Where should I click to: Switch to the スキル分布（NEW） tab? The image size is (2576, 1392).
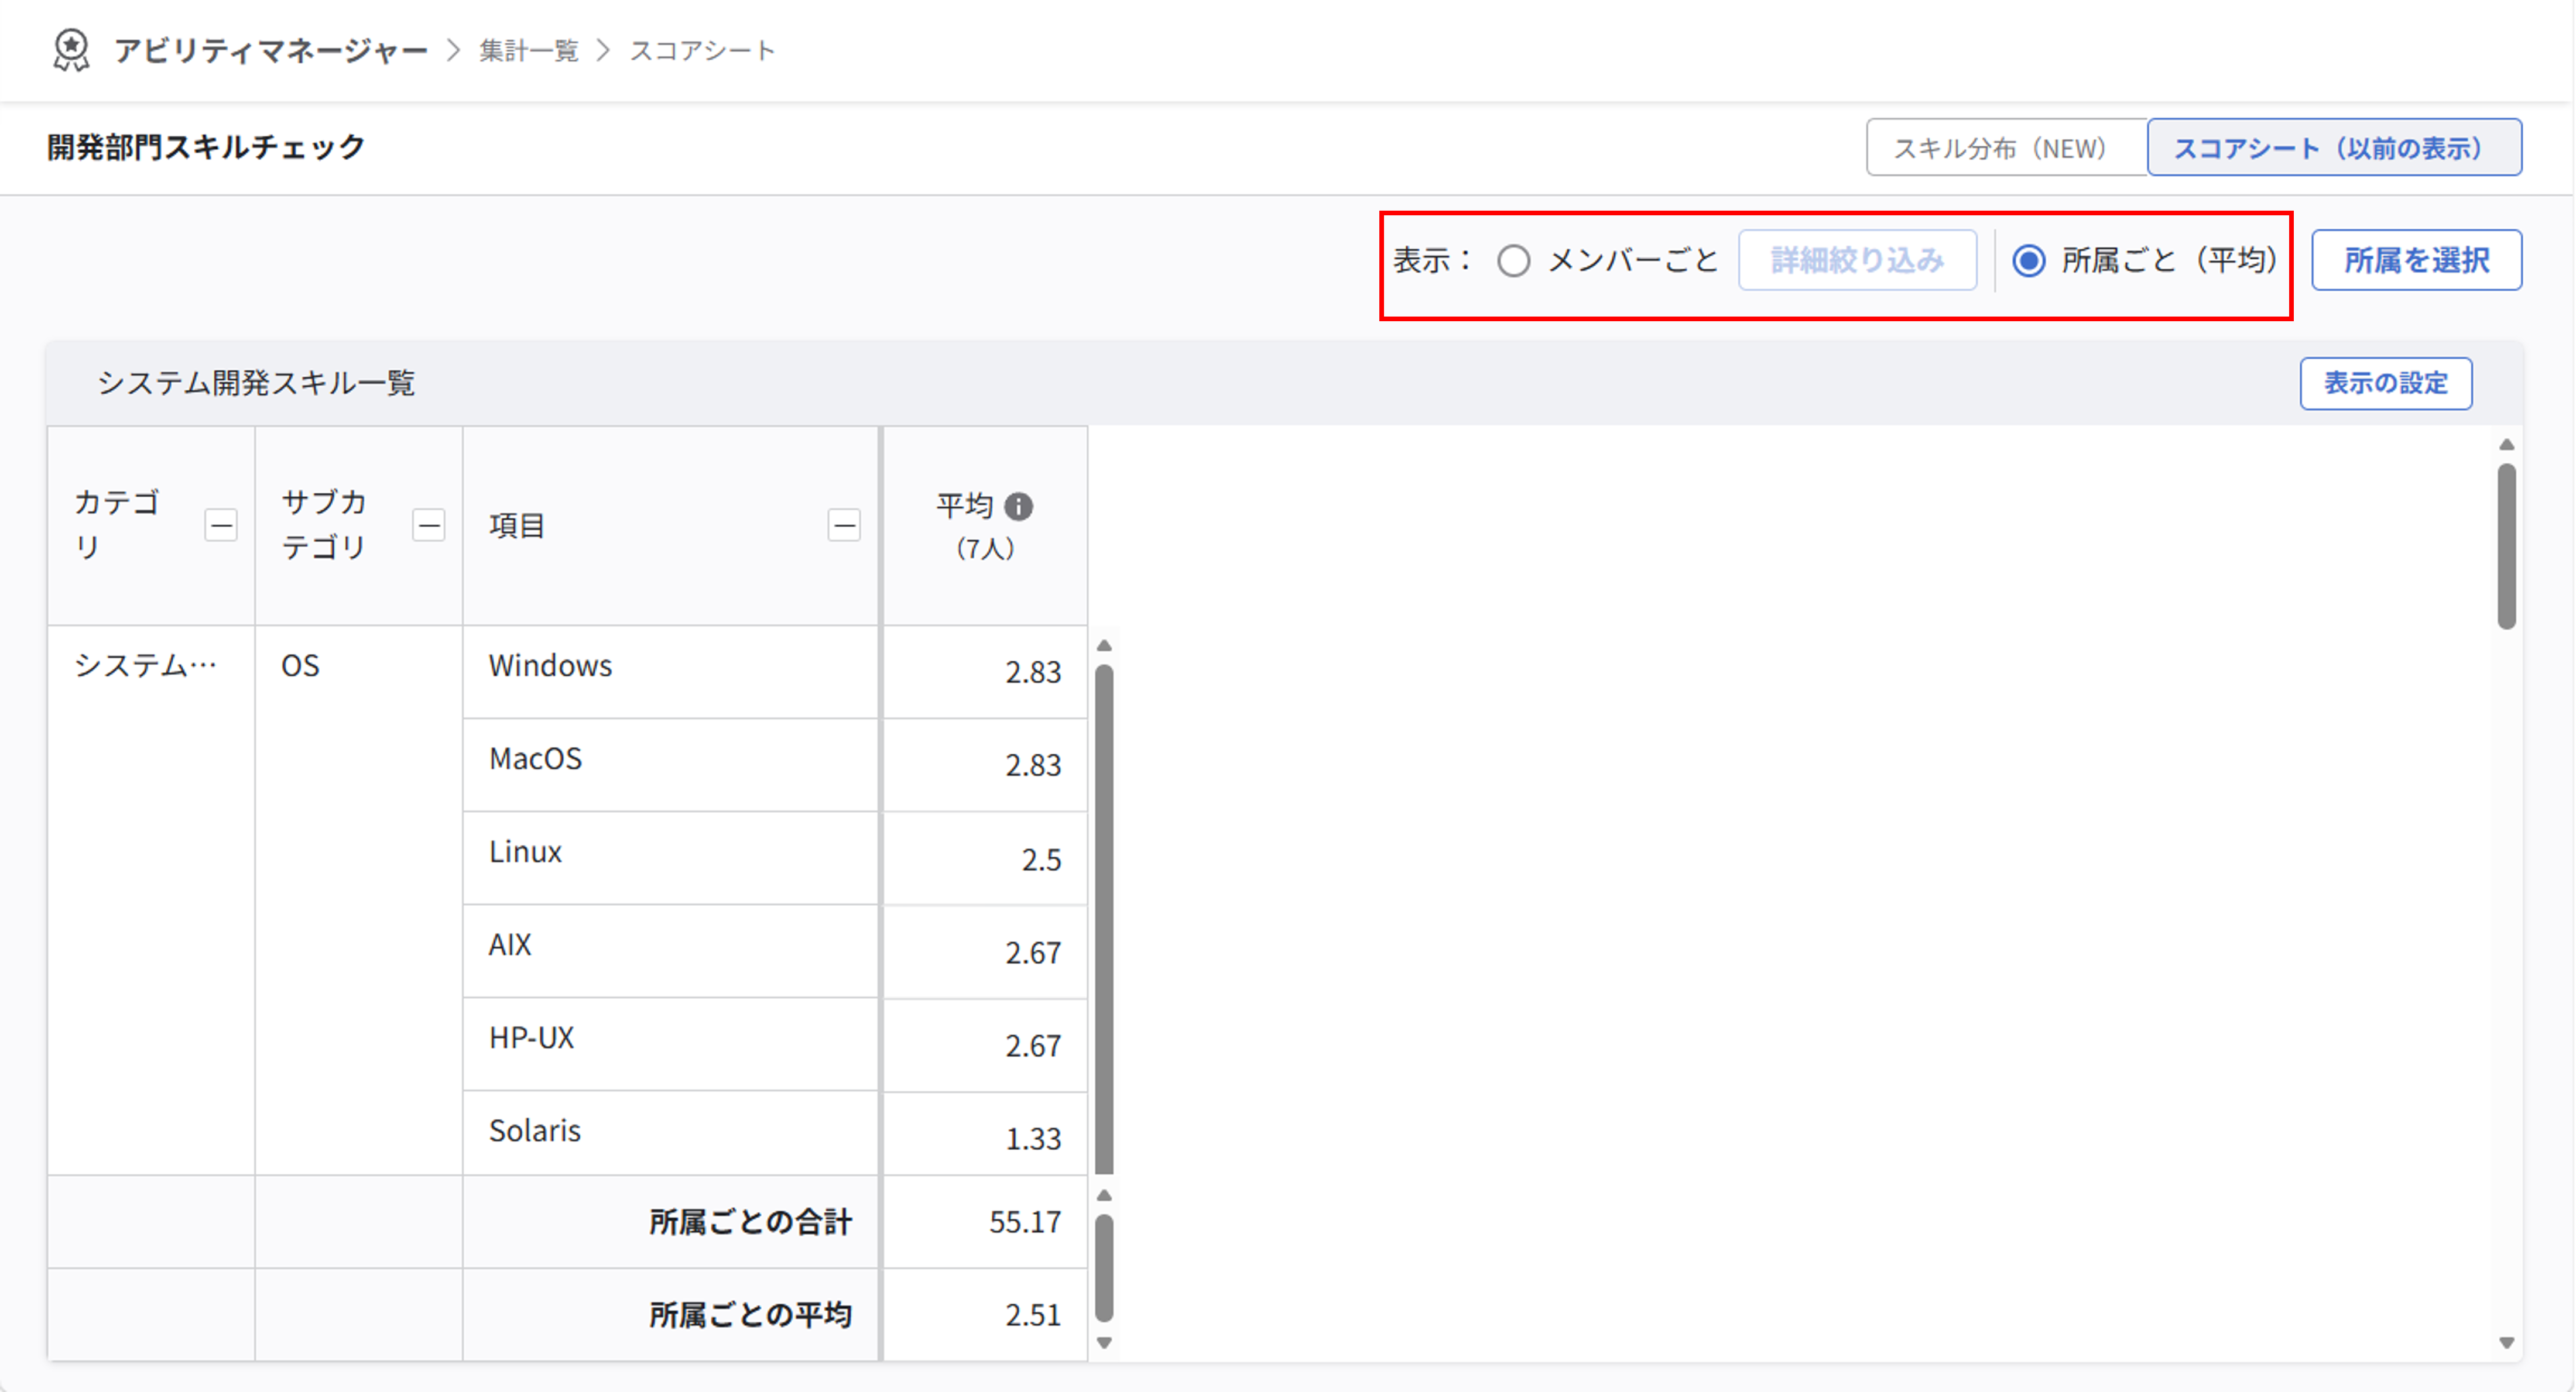pyautogui.click(x=2006, y=148)
